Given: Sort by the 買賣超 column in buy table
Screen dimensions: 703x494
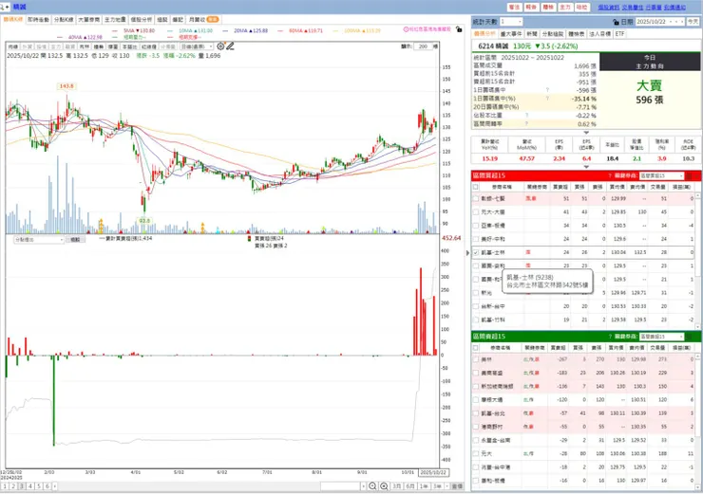Looking at the screenshot, I should [560, 187].
